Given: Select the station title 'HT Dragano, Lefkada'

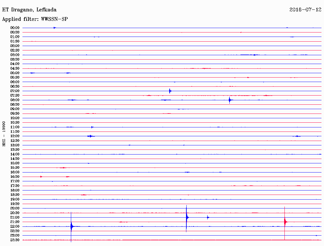Looking at the screenshot, I should [x=29, y=10].
